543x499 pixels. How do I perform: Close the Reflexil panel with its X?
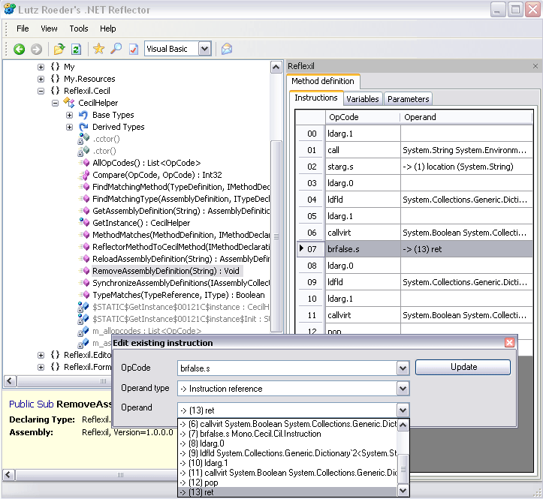click(535, 66)
